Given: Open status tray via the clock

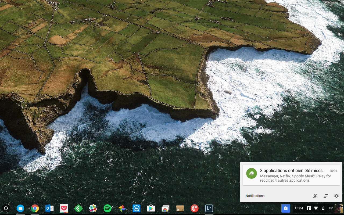Looking at the screenshot, I should click(299, 208).
